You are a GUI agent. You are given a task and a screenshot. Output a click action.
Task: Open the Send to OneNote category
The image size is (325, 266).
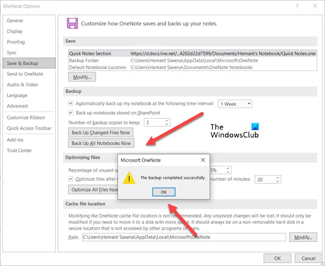pos(29,74)
